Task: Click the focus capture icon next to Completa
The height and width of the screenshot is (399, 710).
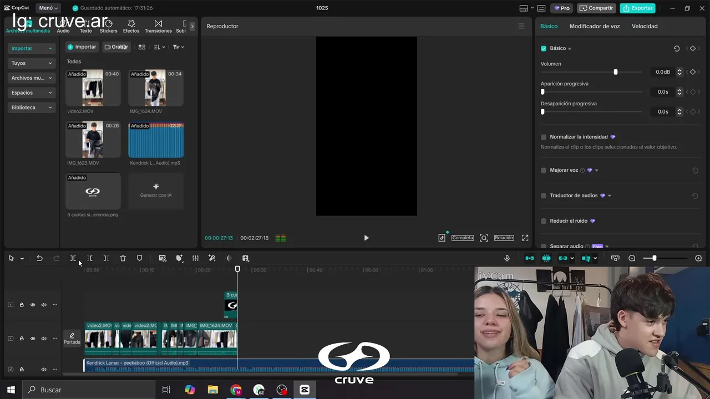Action: [x=484, y=238]
